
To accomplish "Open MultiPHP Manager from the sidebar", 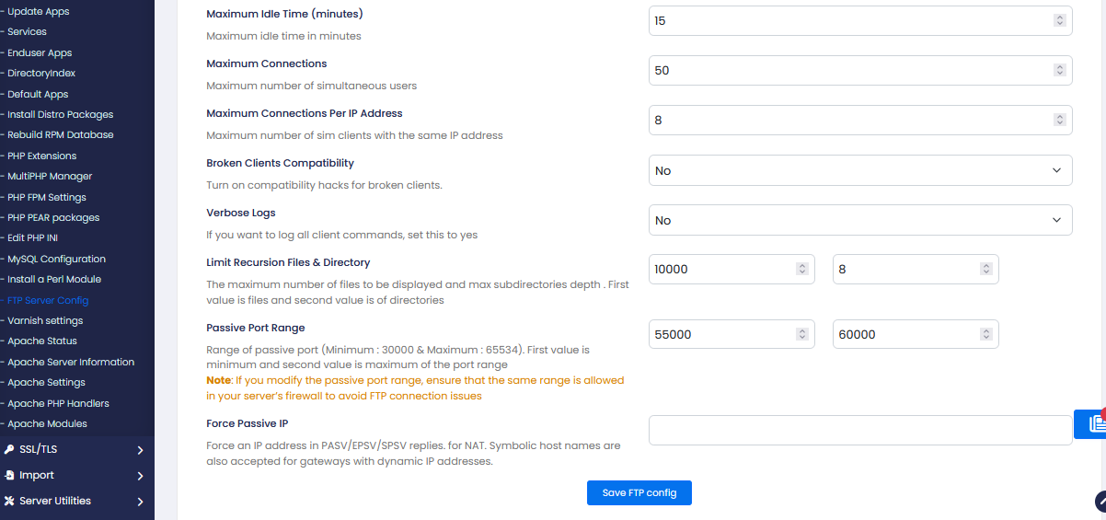I will pos(50,176).
